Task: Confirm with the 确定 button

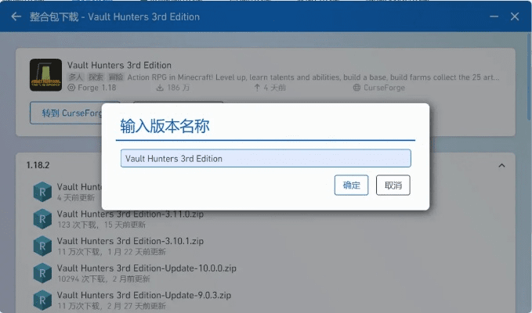Action: point(351,185)
